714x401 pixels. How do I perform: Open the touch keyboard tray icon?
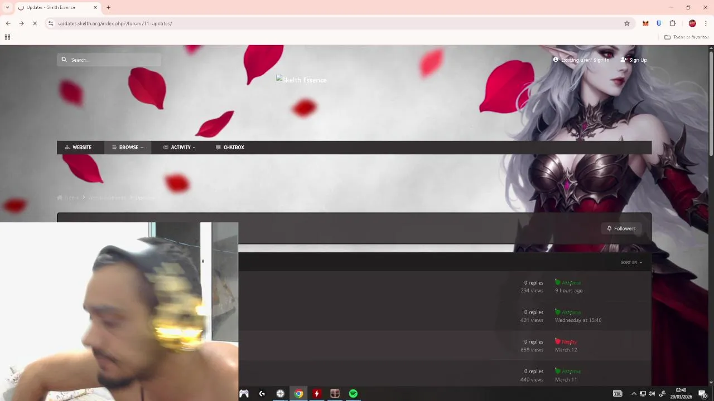617,394
